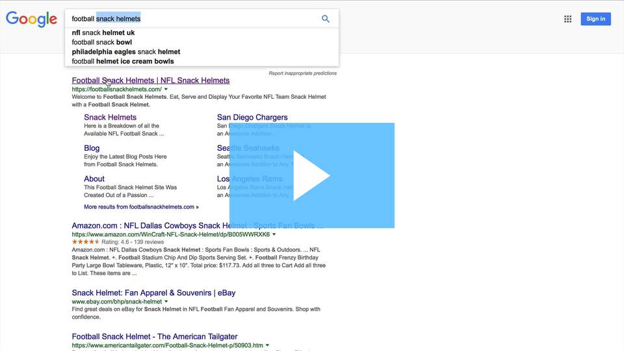Image resolution: width=624 pixels, height=351 pixels.
Task: Click 'Here is a Breakdown of all the' snippet
Action: pos(122,125)
